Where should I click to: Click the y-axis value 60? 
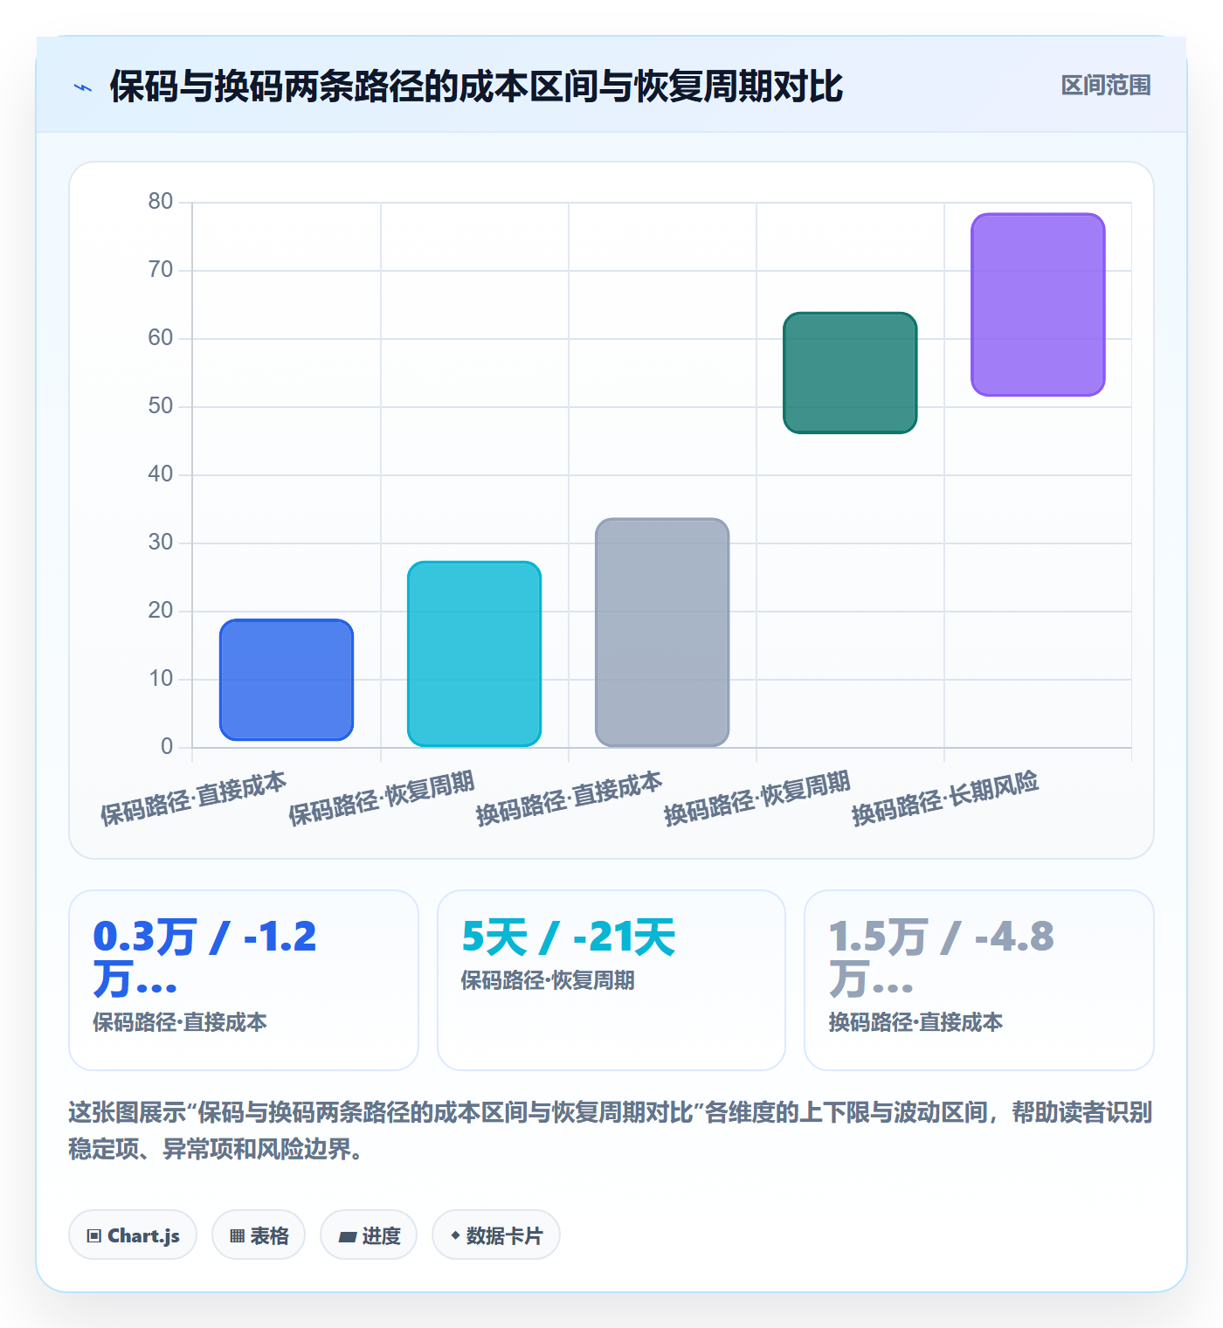tap(161, 338)
